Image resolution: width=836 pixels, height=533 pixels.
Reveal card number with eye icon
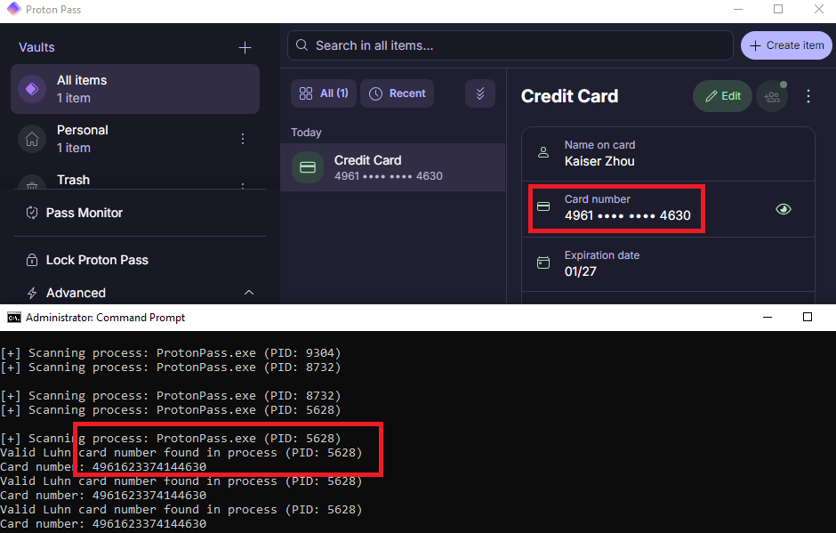[784, 209]
